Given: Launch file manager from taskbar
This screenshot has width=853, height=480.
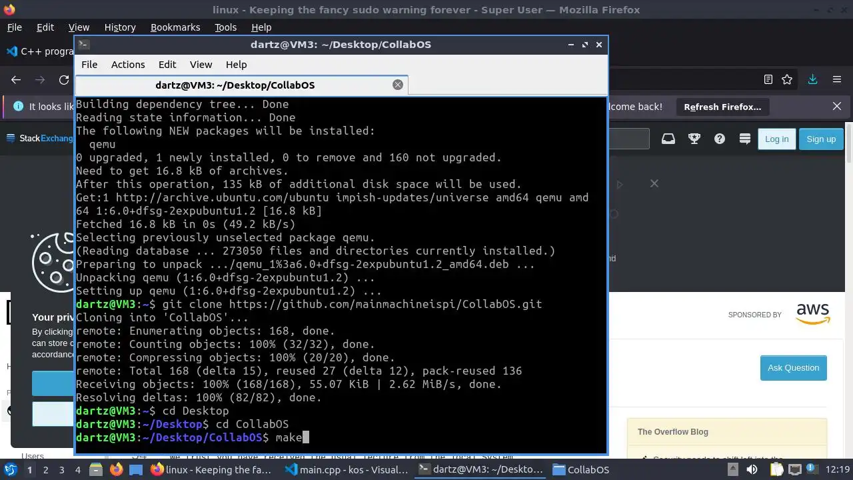Looking at the screenshot, I should click(x=95, y=469).
